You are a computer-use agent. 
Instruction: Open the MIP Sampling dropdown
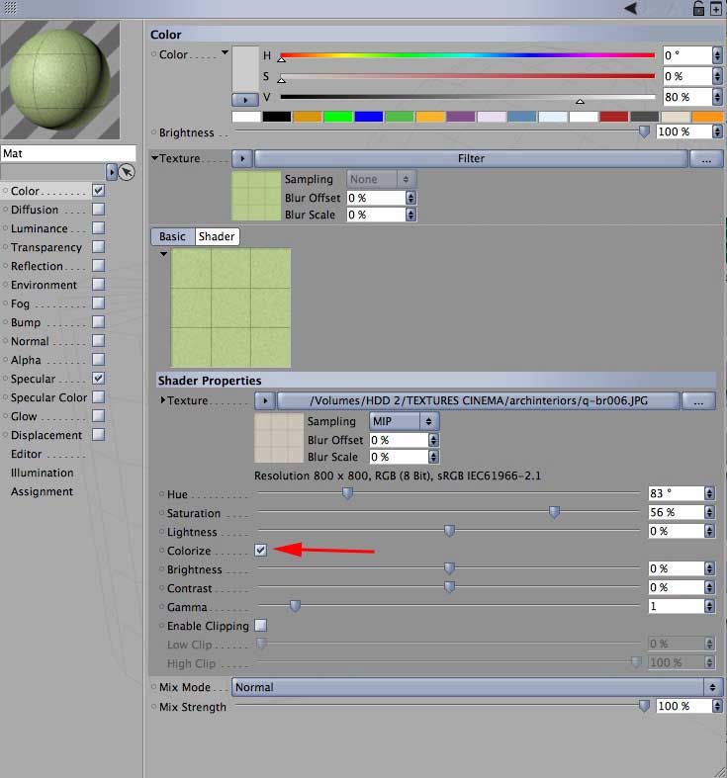(404, 421)
